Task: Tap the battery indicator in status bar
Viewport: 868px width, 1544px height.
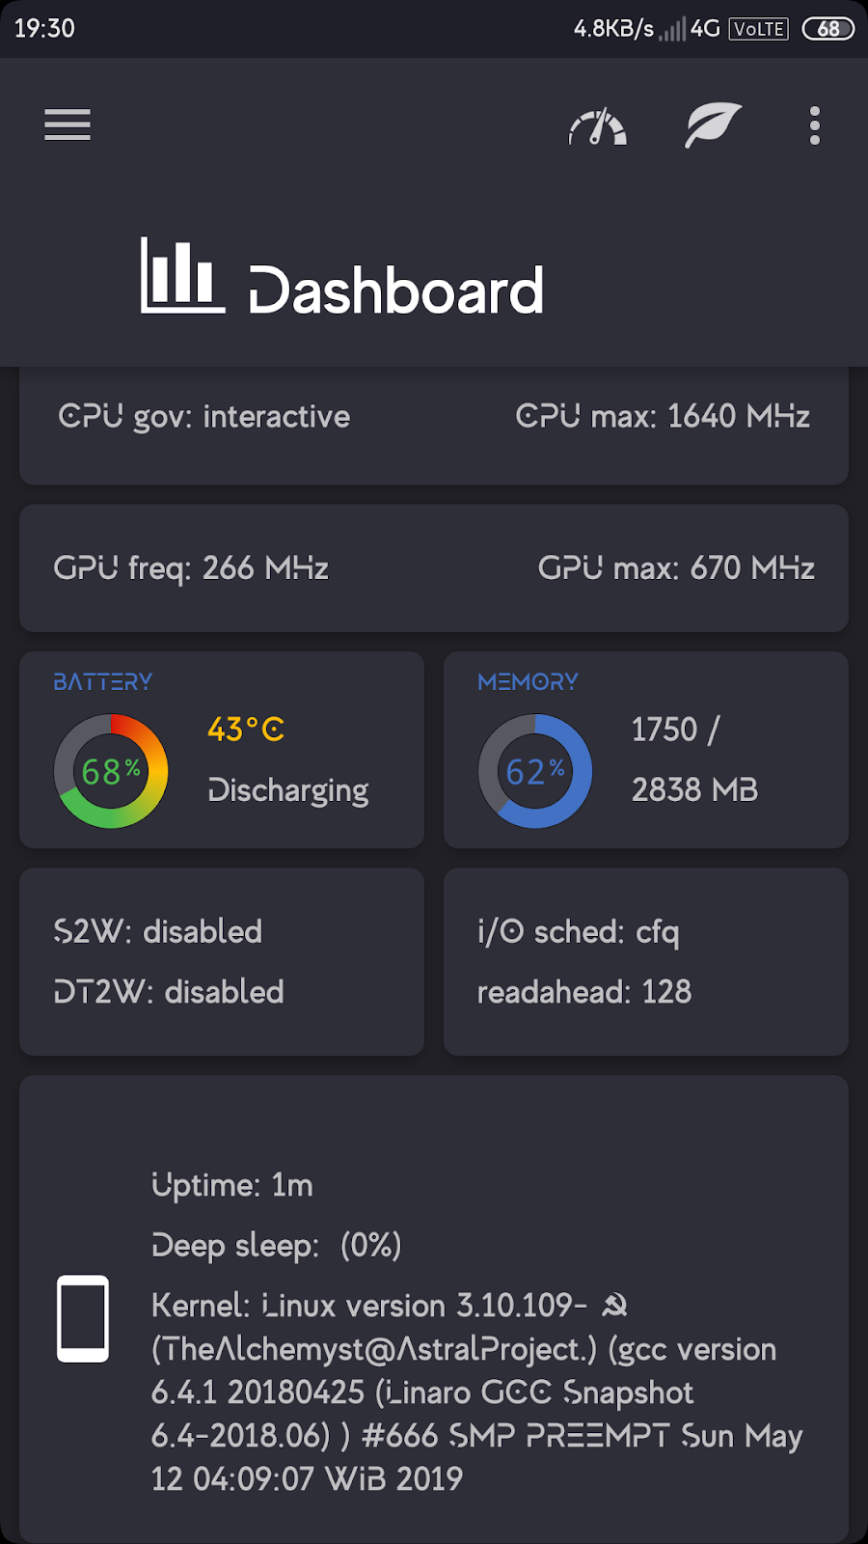Action: (x=828, y=29)
